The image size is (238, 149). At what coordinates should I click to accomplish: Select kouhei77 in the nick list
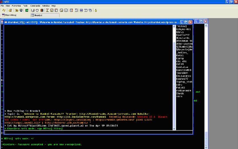pyautogui.click(x=182, y=79)
